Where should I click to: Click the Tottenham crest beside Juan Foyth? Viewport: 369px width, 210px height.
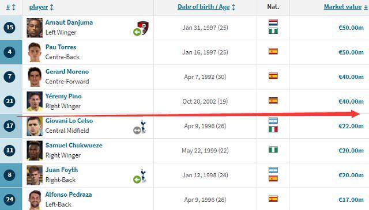tap(144, 175)
